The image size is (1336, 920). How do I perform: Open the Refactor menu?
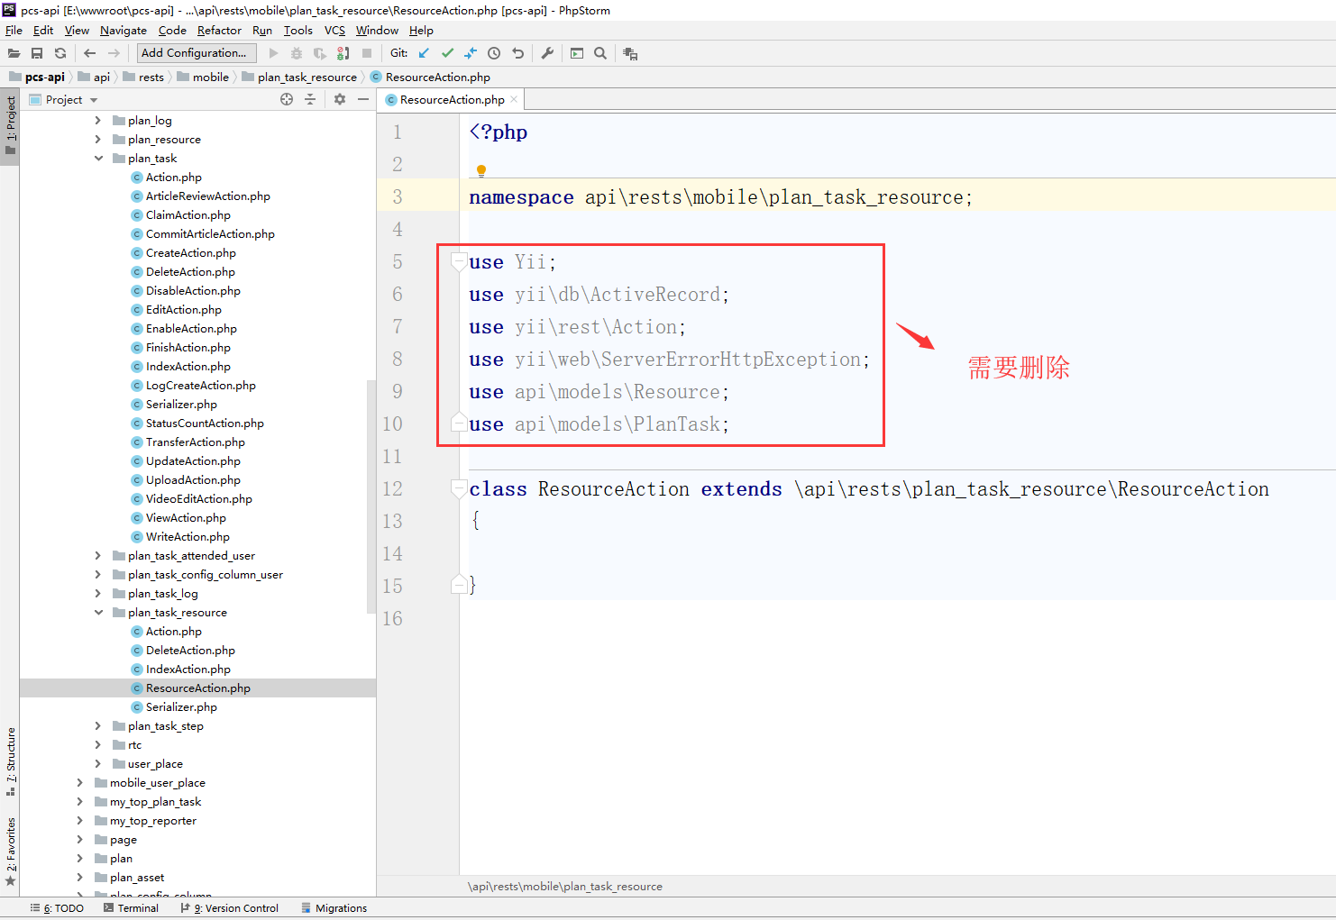(x=219, y=30)
